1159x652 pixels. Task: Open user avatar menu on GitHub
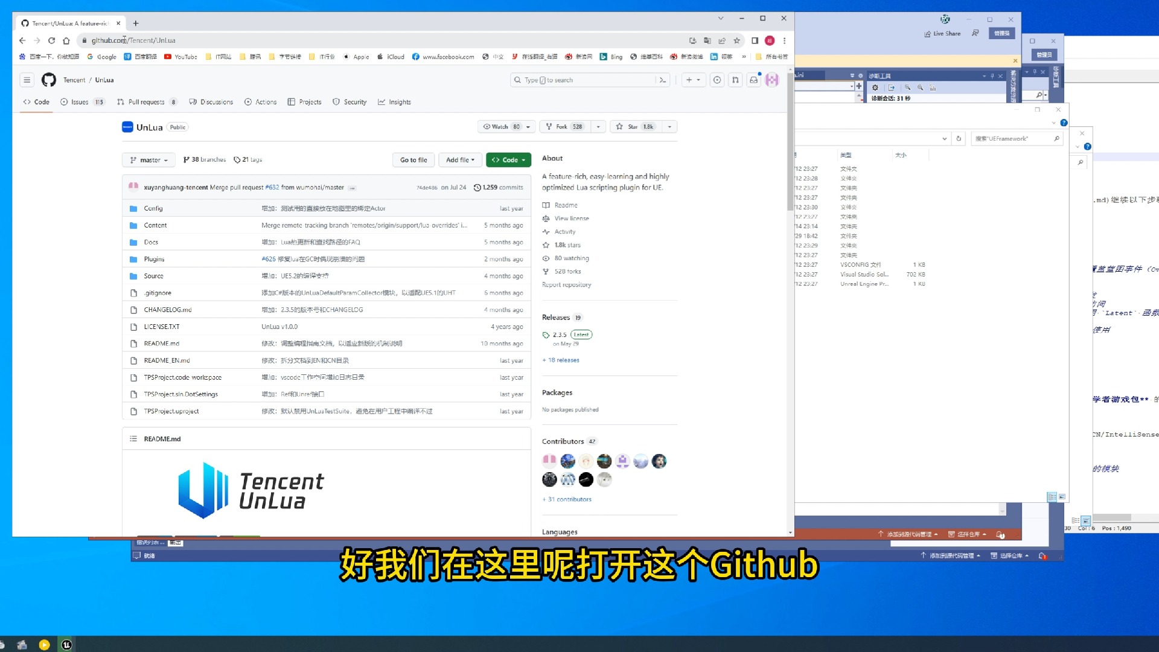click(x=772, y=80)
